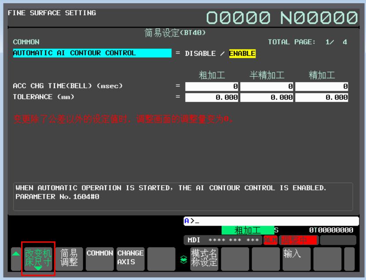
Task: Click the highlighted AUTOMATIC AI CONTOUR CONTROL row
Action: (x=92, y=53)
